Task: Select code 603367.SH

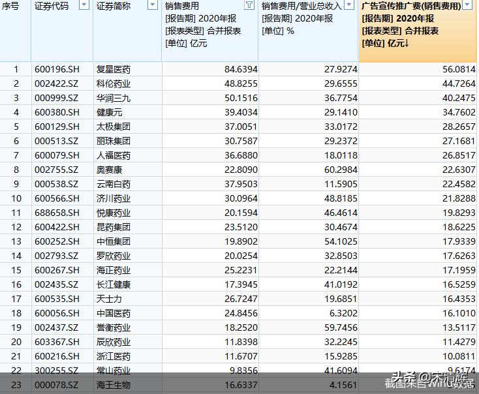Action: (x=57, y=342)
